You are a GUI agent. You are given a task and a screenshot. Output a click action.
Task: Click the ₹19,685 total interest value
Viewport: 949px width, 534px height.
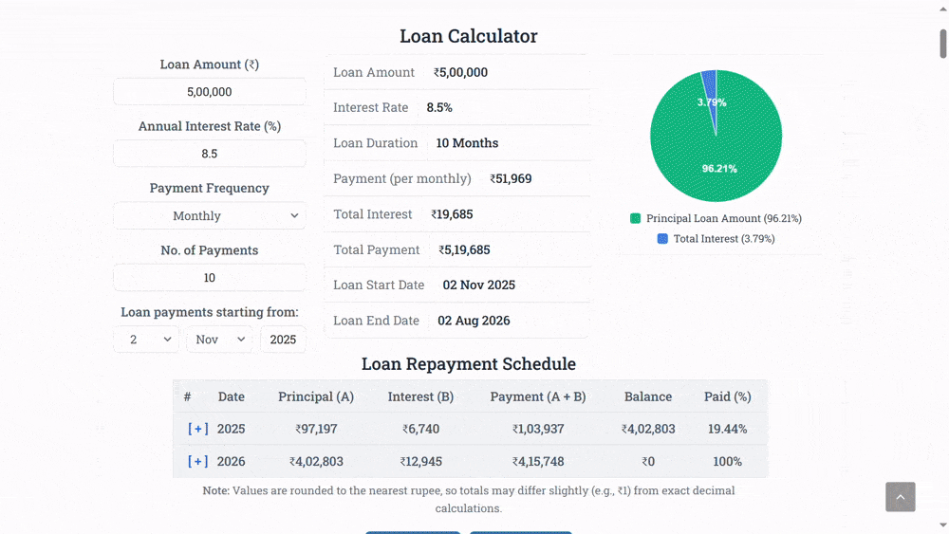point(452,214)
